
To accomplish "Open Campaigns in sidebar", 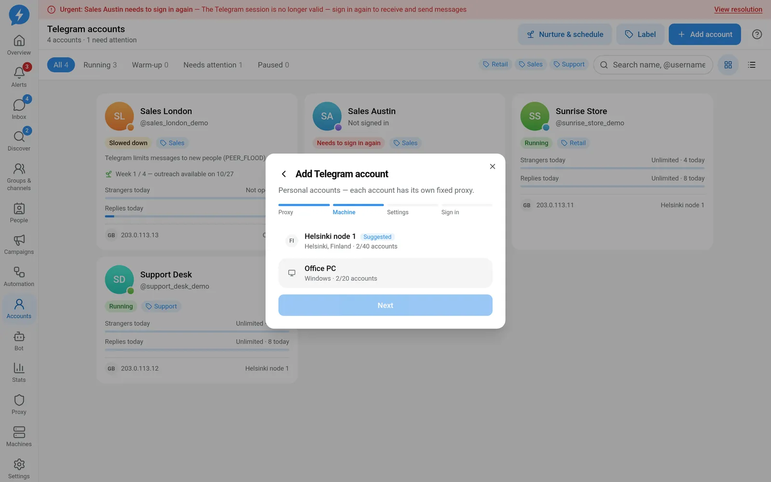I will pos(19,245).
